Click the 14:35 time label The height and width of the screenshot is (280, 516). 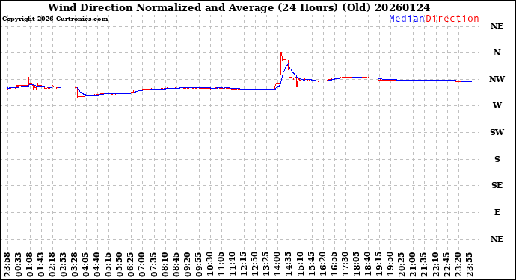pyautogui.click(x=289, y=265)
